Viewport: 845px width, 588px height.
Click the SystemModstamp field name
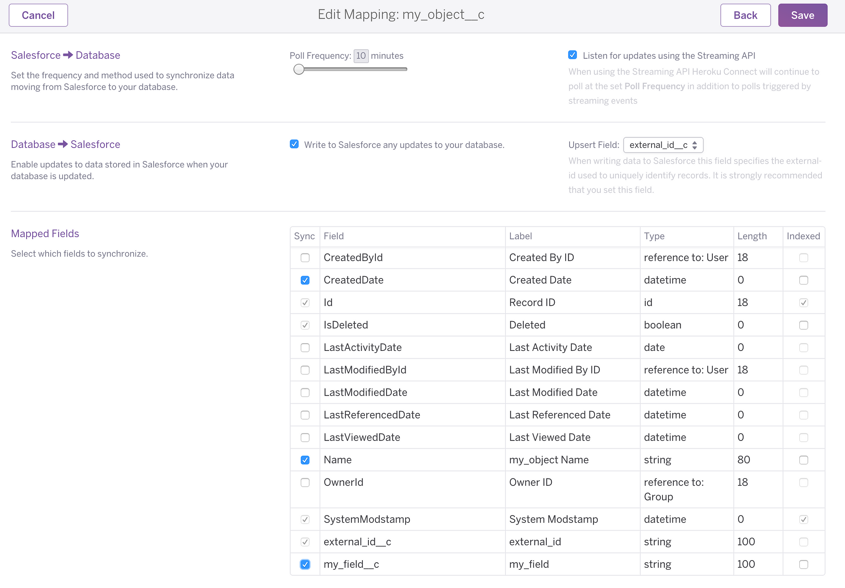(x=367, y=520)
